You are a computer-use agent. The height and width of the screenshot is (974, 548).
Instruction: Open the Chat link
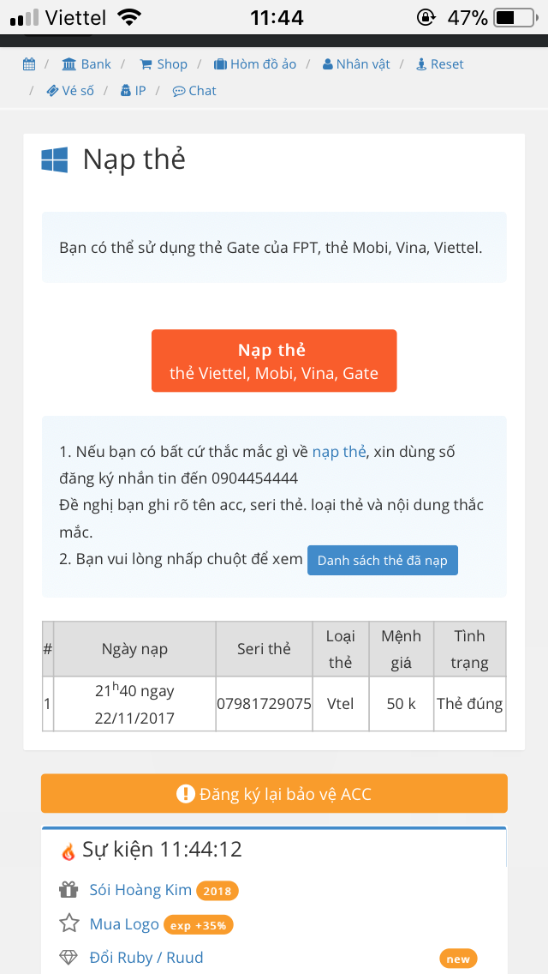[194, 91]
